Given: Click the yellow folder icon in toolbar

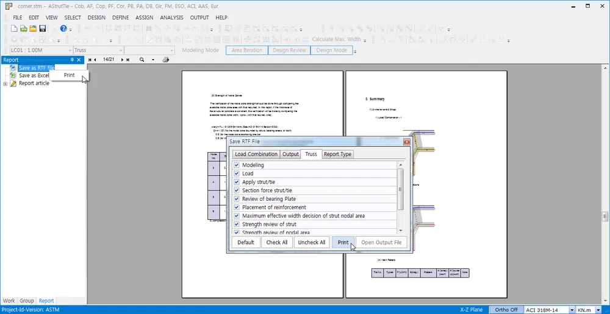Looking at the screenshot, I should click(33, 29).
